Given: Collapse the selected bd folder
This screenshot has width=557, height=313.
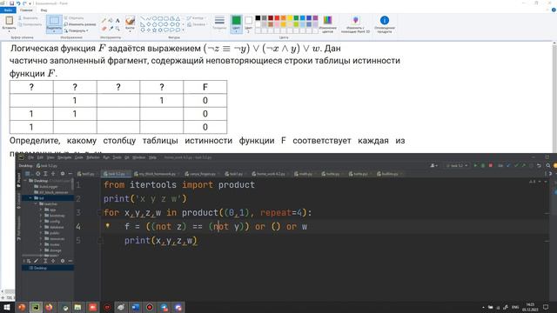Looking at the screenshot, I should pos(30,198).
